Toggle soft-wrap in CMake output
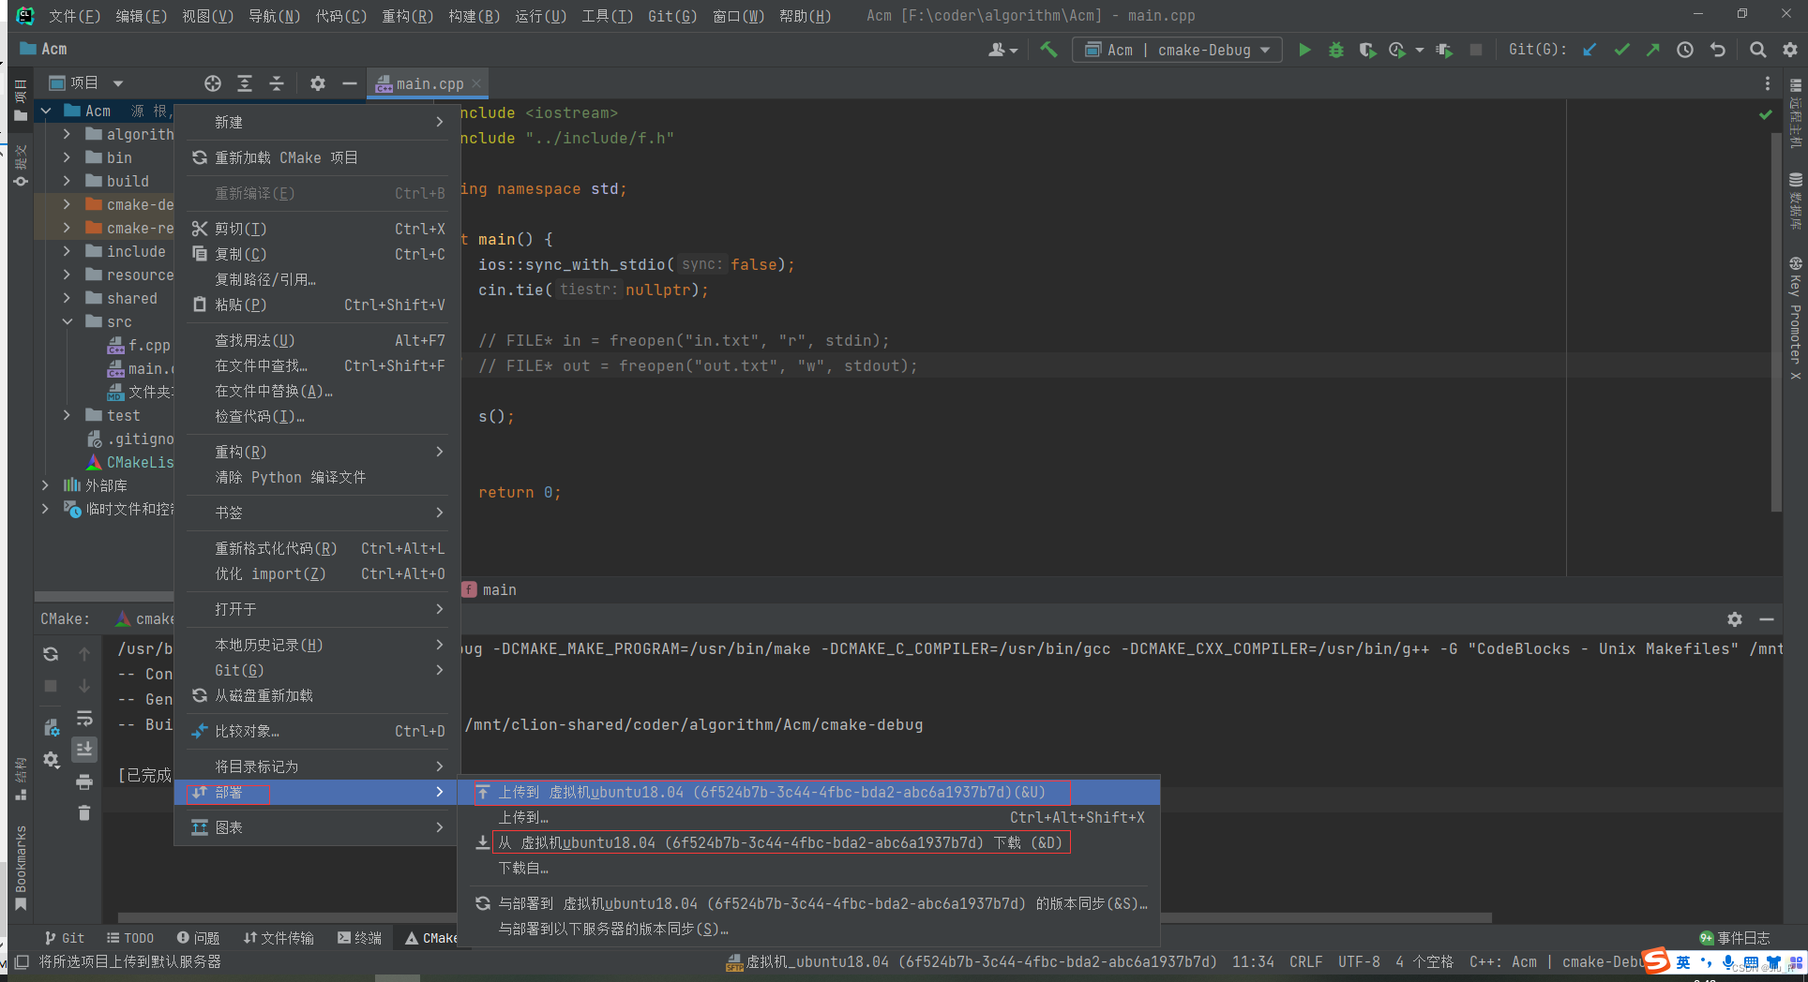 84,718
